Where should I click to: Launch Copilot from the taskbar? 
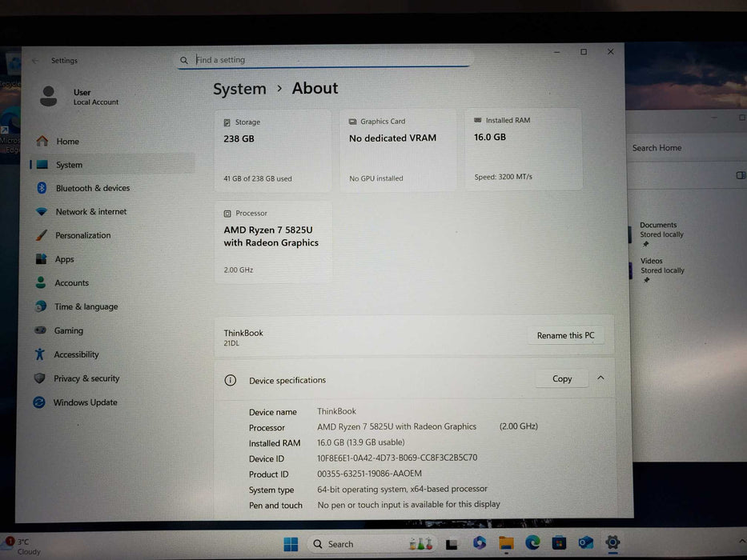[478, 543]
